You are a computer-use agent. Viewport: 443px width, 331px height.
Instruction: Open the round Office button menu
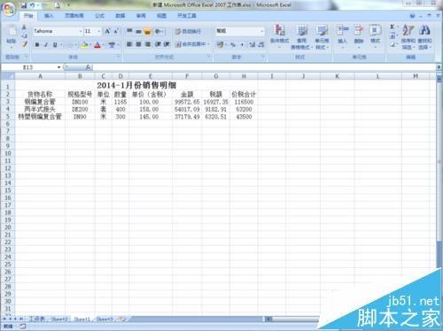[8, 9]
